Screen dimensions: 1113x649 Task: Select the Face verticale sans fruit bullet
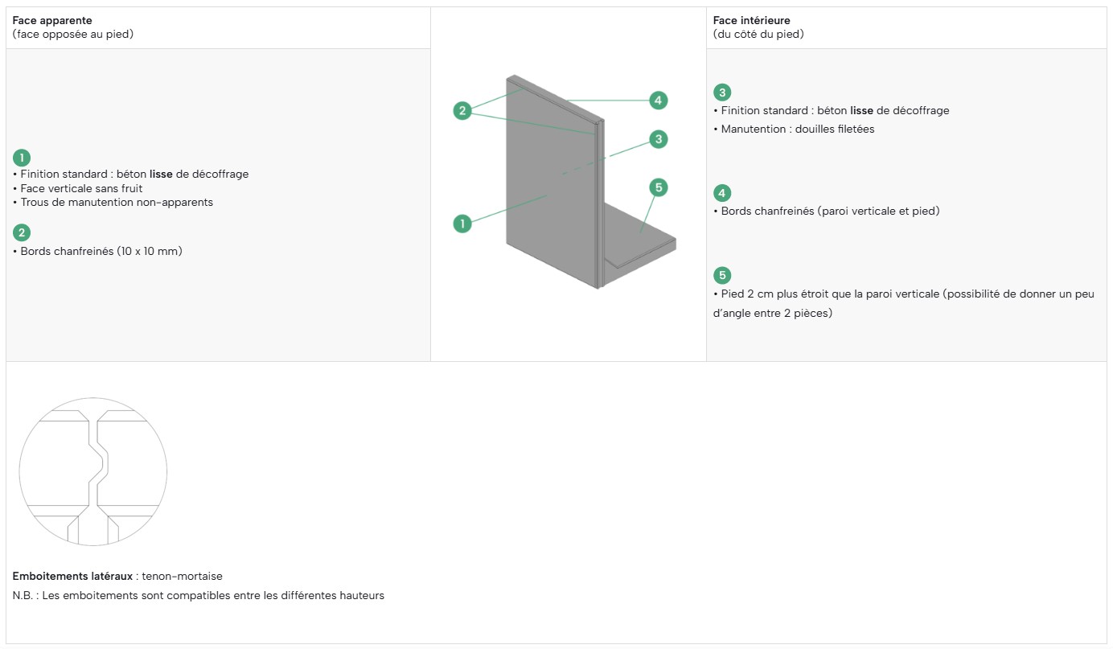[x=78, y=188]
